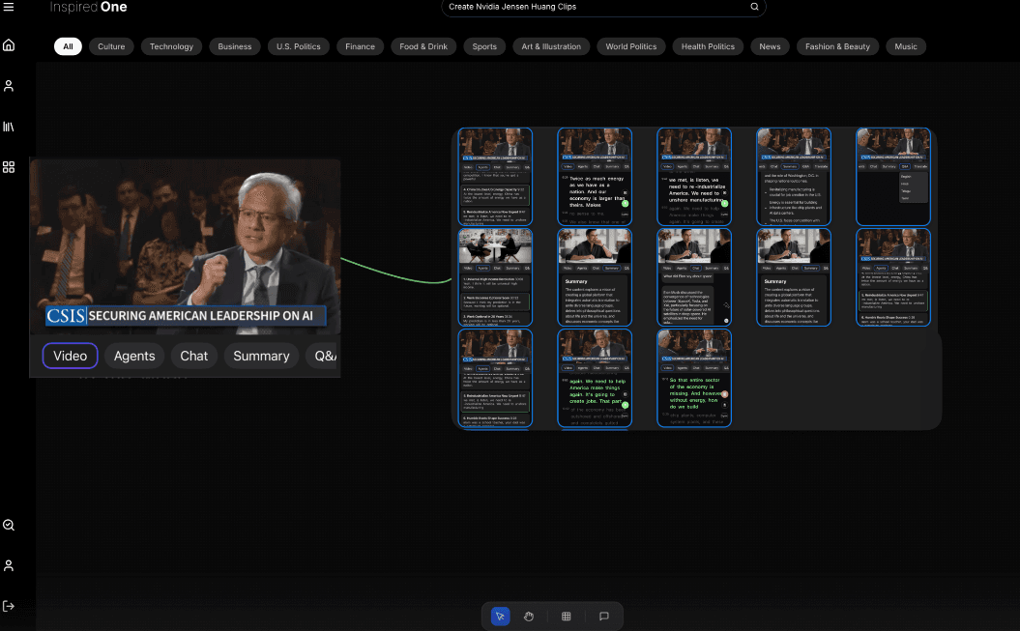Screen dimensions: 1020x631
Task: Click the profile icon in the left sidebar
Action: (9, 85)
